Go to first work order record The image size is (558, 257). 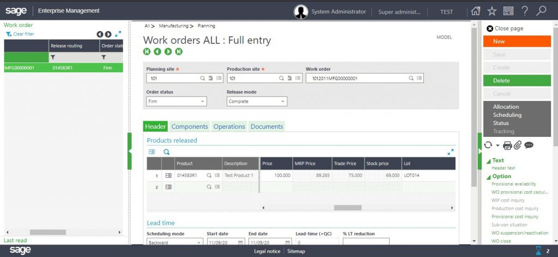click(x=147, y=52)
